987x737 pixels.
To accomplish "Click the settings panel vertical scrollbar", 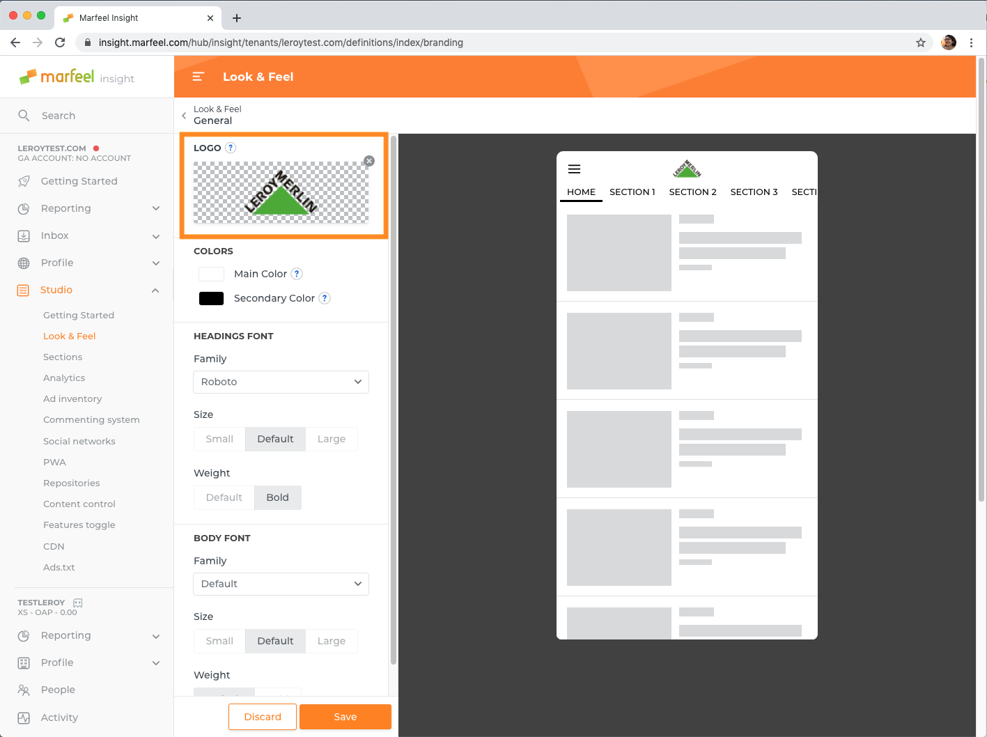I will (x=393, y=401).
